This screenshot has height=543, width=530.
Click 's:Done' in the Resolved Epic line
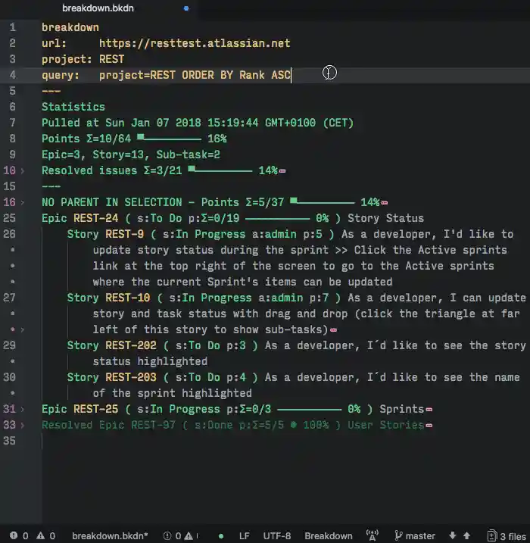click(214, 425)
